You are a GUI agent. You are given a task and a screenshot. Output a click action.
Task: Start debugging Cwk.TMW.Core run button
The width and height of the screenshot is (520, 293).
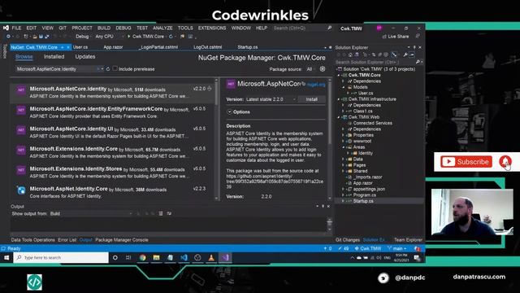point(146,37)
